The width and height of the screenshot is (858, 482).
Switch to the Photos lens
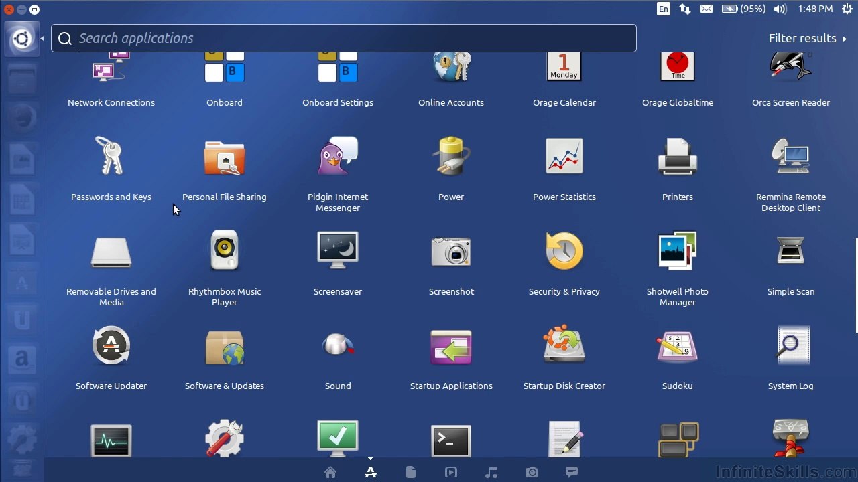532,472
